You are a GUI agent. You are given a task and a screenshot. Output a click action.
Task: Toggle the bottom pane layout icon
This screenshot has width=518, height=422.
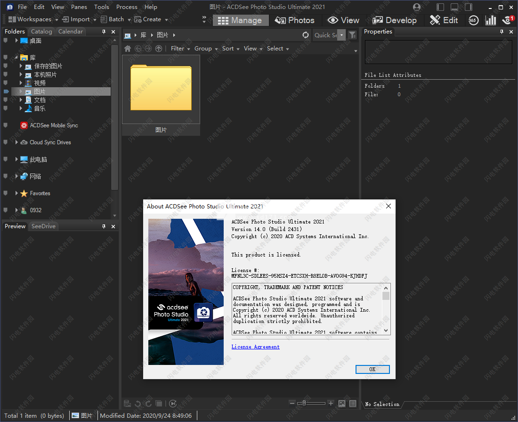pos(454,7)
